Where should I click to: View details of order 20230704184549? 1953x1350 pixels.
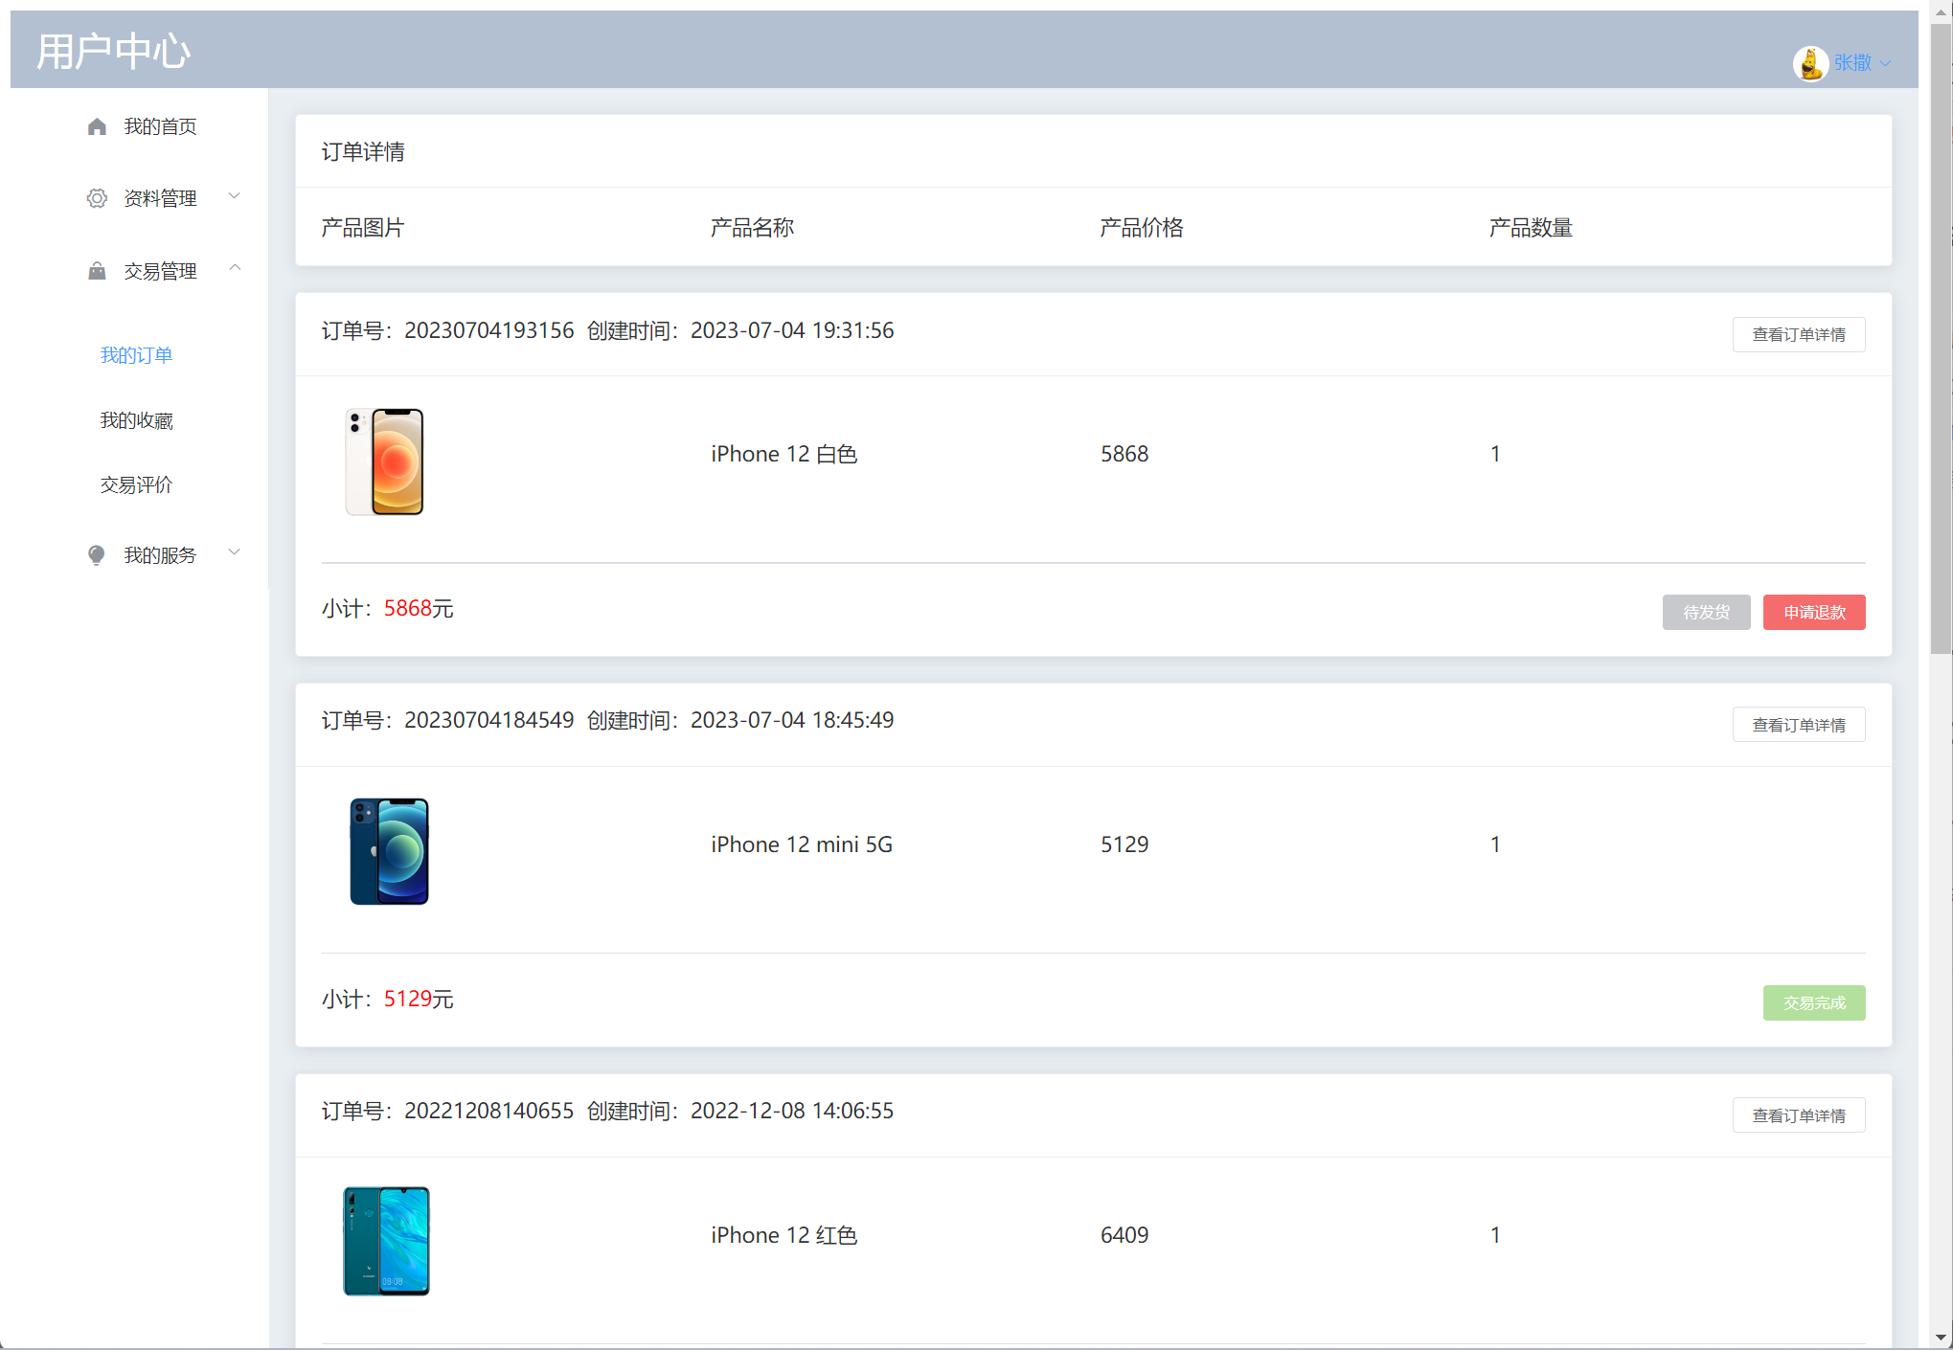click(1799, 725)
